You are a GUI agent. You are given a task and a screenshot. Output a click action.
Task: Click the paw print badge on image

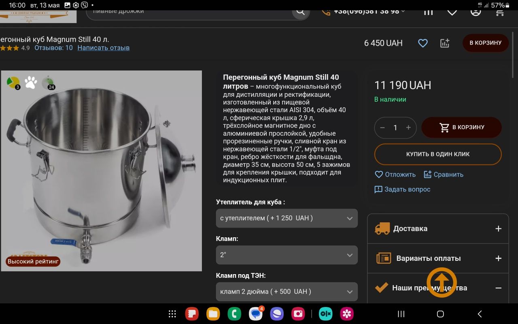click(31, 83)
